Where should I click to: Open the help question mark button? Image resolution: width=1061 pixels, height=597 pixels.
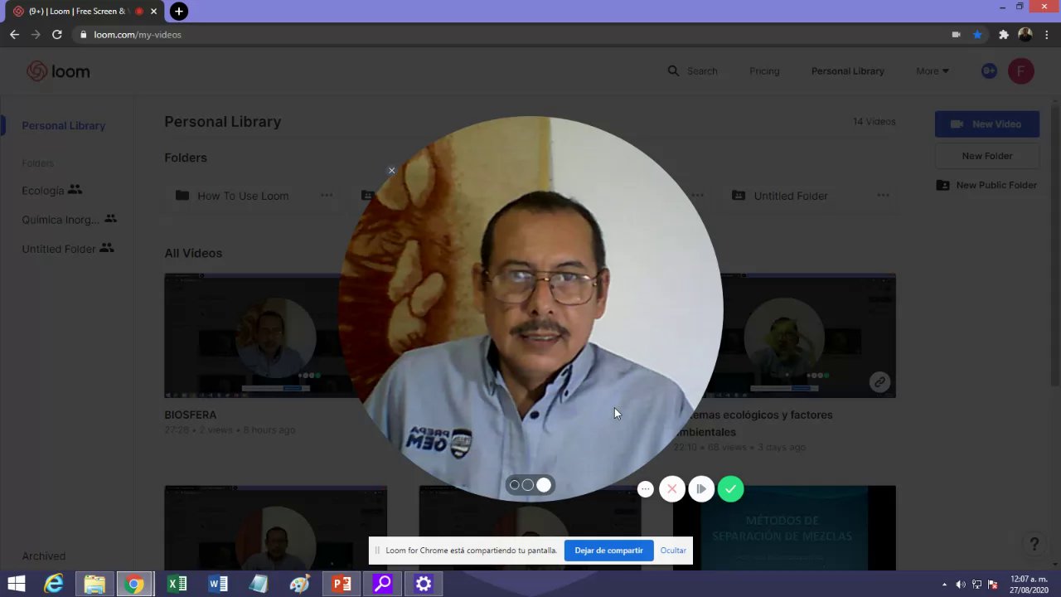point(1034,545)
